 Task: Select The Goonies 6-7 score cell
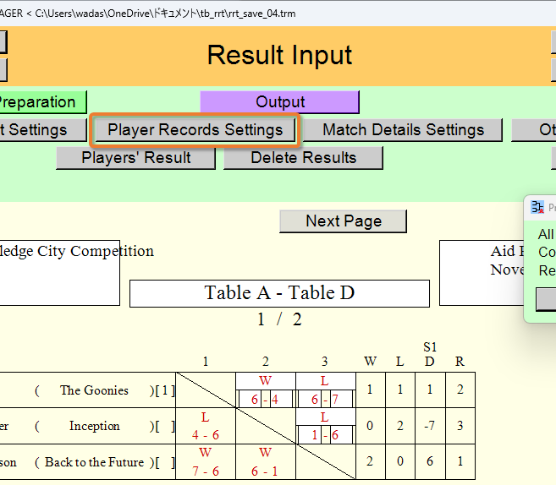tap(325, 400)
